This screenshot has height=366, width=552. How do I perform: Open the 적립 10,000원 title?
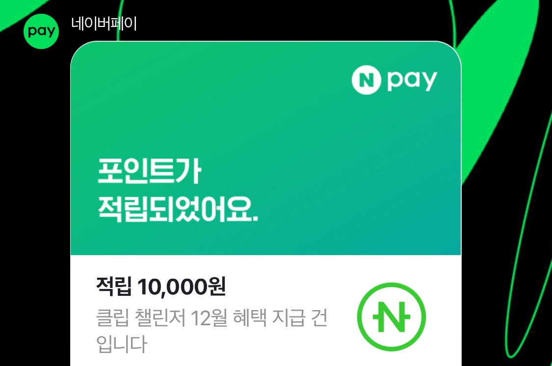pyautogui.click(x=161, y=287)
